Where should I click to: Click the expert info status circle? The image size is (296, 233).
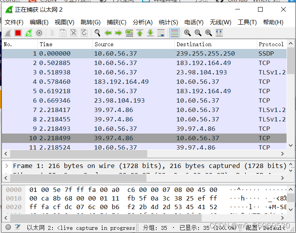[x=8, y=227]
